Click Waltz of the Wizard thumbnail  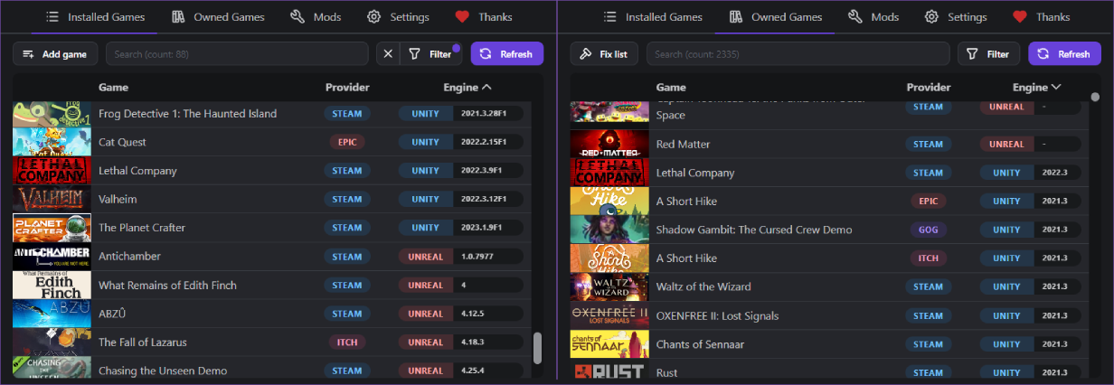click(609, 286)
